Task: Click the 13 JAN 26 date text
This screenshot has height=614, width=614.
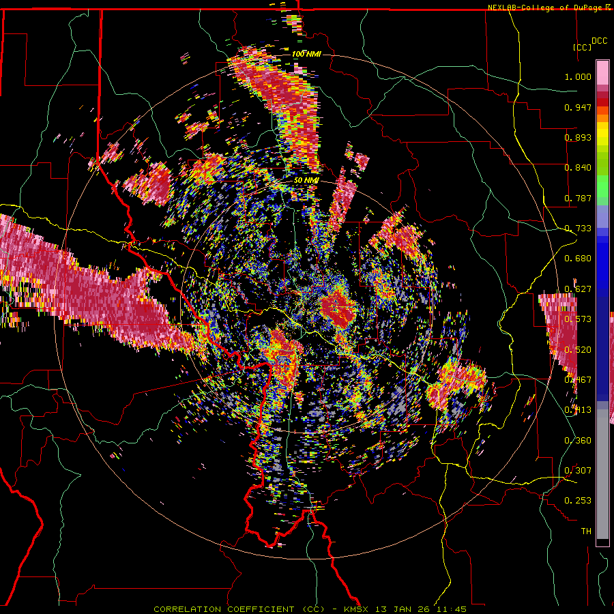Action: [403, 609]
